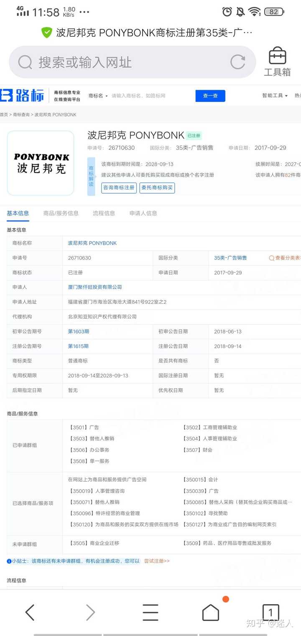The image size is (301, 636).
Task: Open the 波尼邦克 PONYBONK name link
Action: pos(92,243)
